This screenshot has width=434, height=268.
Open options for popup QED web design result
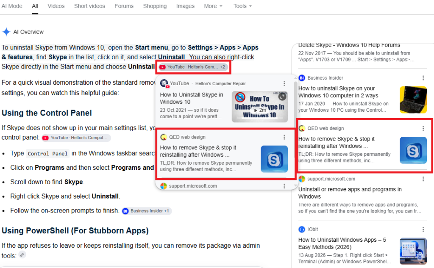coord(284,137)
